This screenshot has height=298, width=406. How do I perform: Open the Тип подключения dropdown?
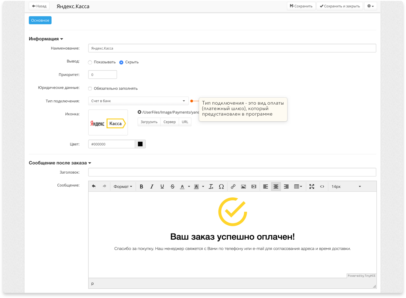pyautogui.click(x=138, y=101)
